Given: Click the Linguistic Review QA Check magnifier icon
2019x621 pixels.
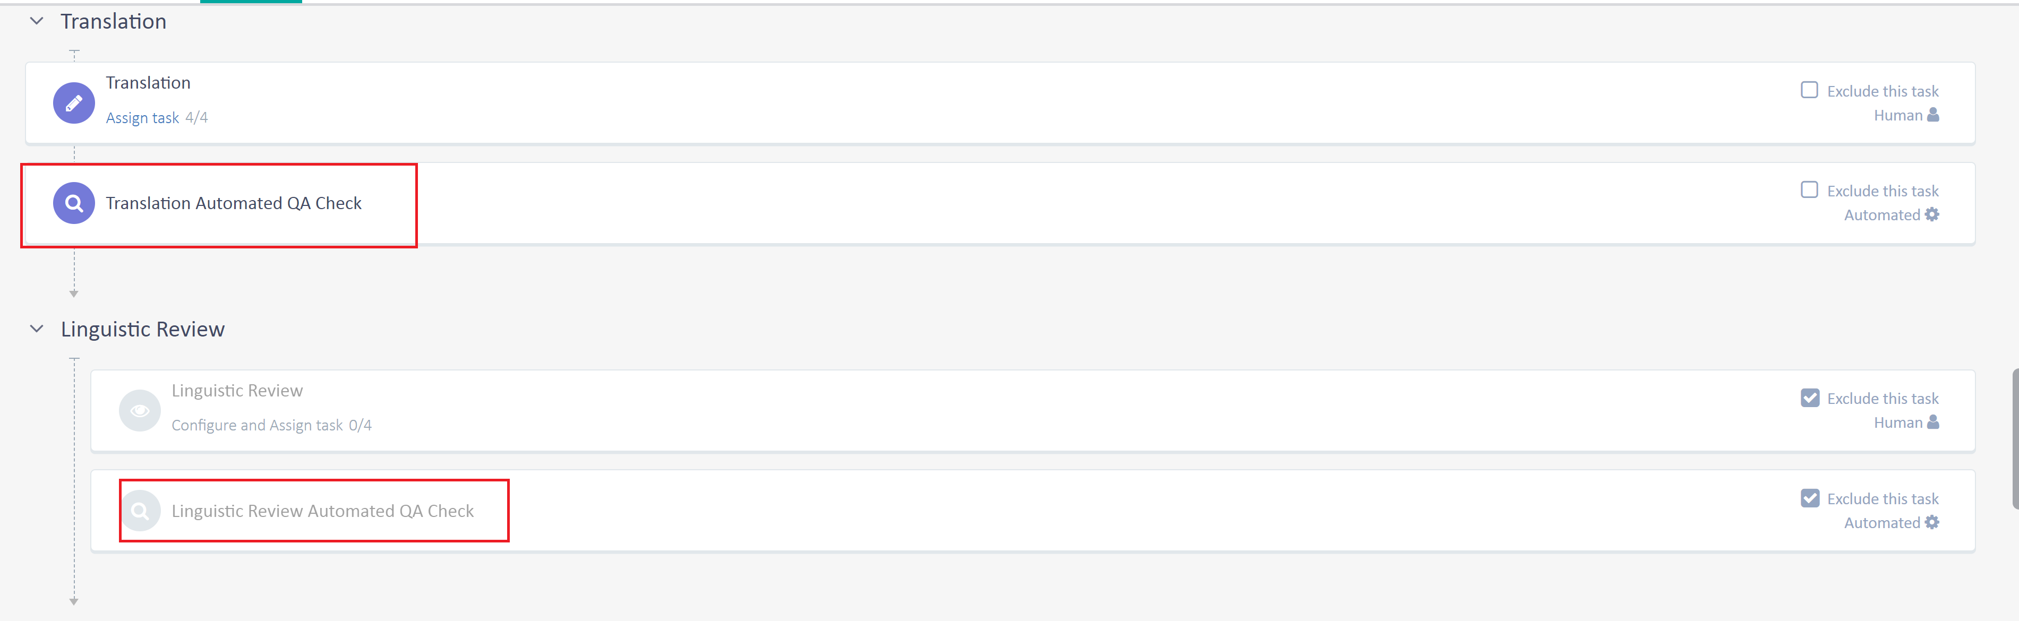Looking at the screenshot, I should tap(140, 511).
